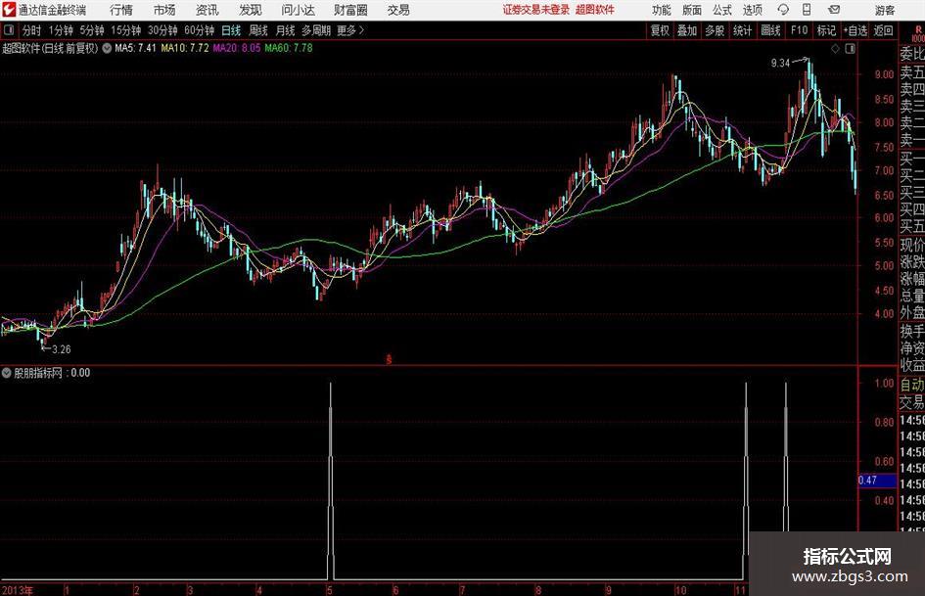925x596 pixels.
Task: Open the 交易 menu
Action: click(x=398, y=10)
